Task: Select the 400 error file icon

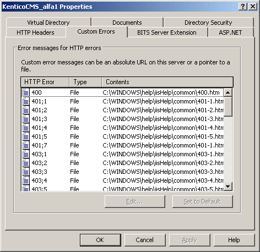Action: 26,92
